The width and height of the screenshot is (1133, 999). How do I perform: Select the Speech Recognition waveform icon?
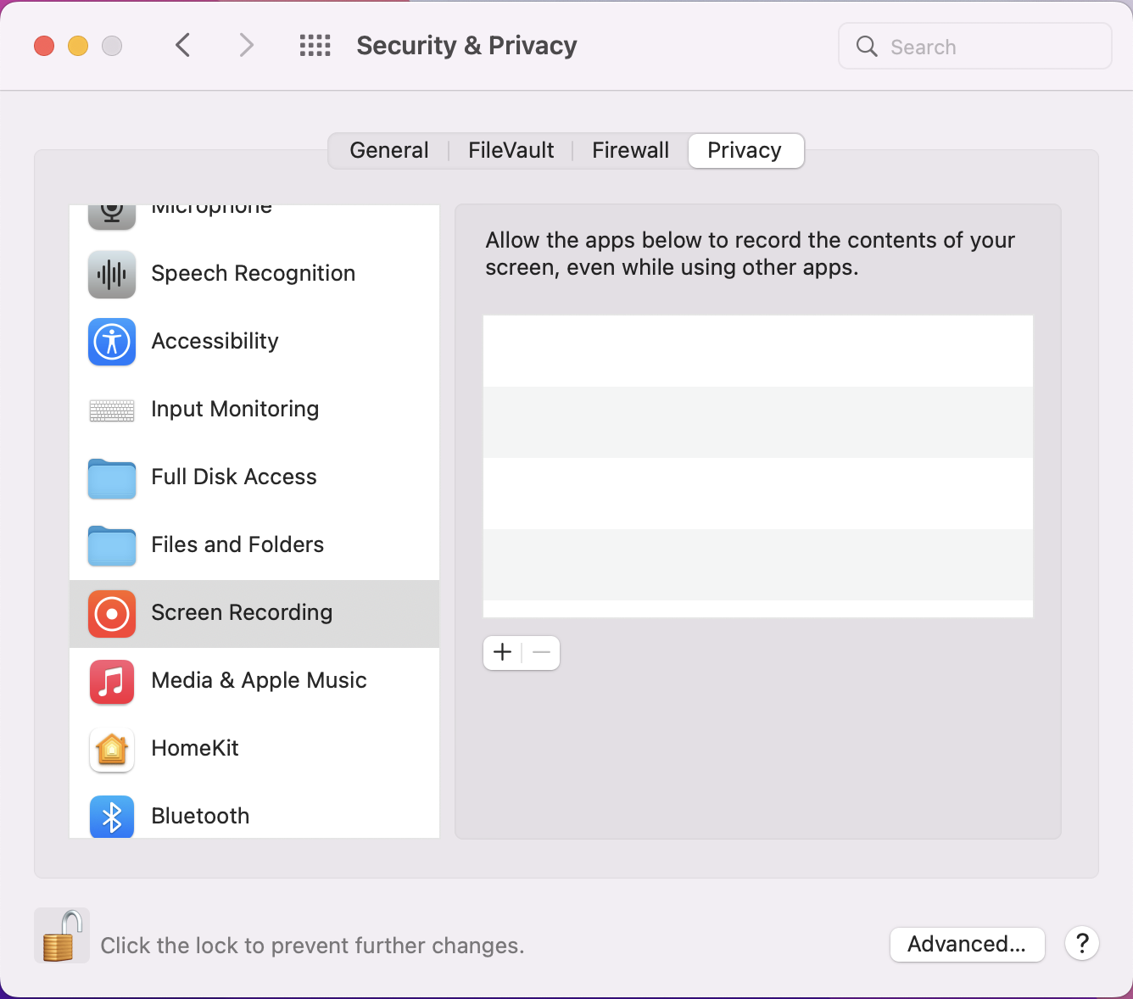112,274
